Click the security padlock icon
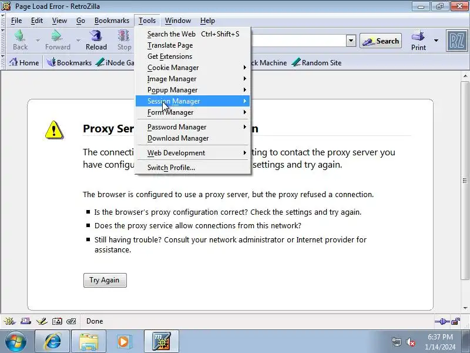 click(456, 321)
